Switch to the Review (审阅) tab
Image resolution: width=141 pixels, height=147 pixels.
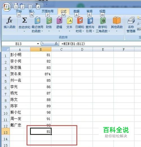tap(89, 11)
